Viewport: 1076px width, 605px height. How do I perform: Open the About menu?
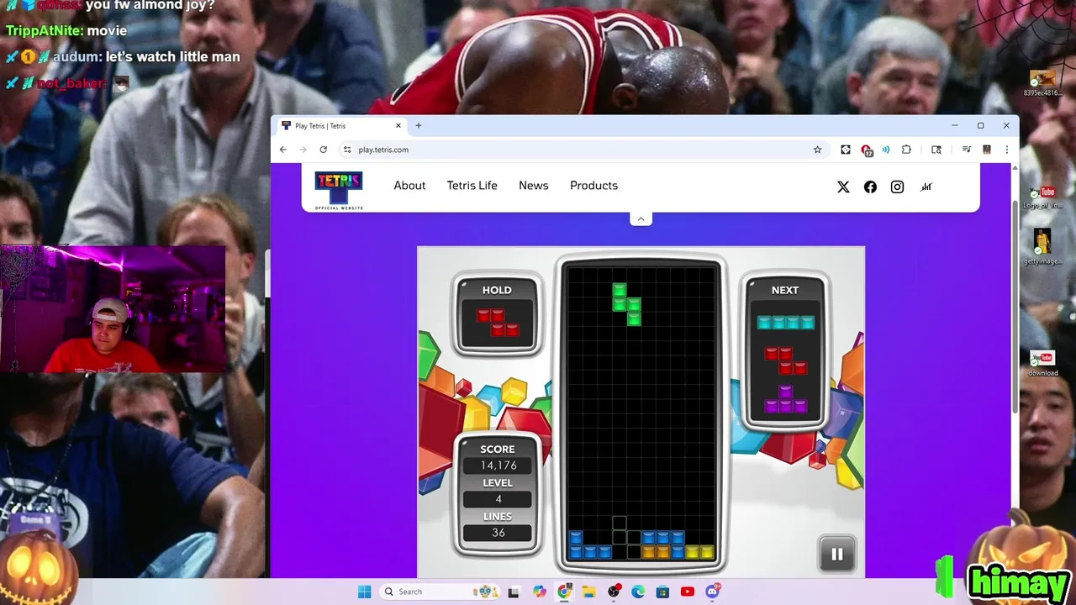[x=409, y=186]
